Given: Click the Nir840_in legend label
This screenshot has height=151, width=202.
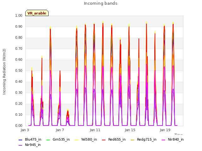Looking at the screenshot, I should (x=176, y=139).
